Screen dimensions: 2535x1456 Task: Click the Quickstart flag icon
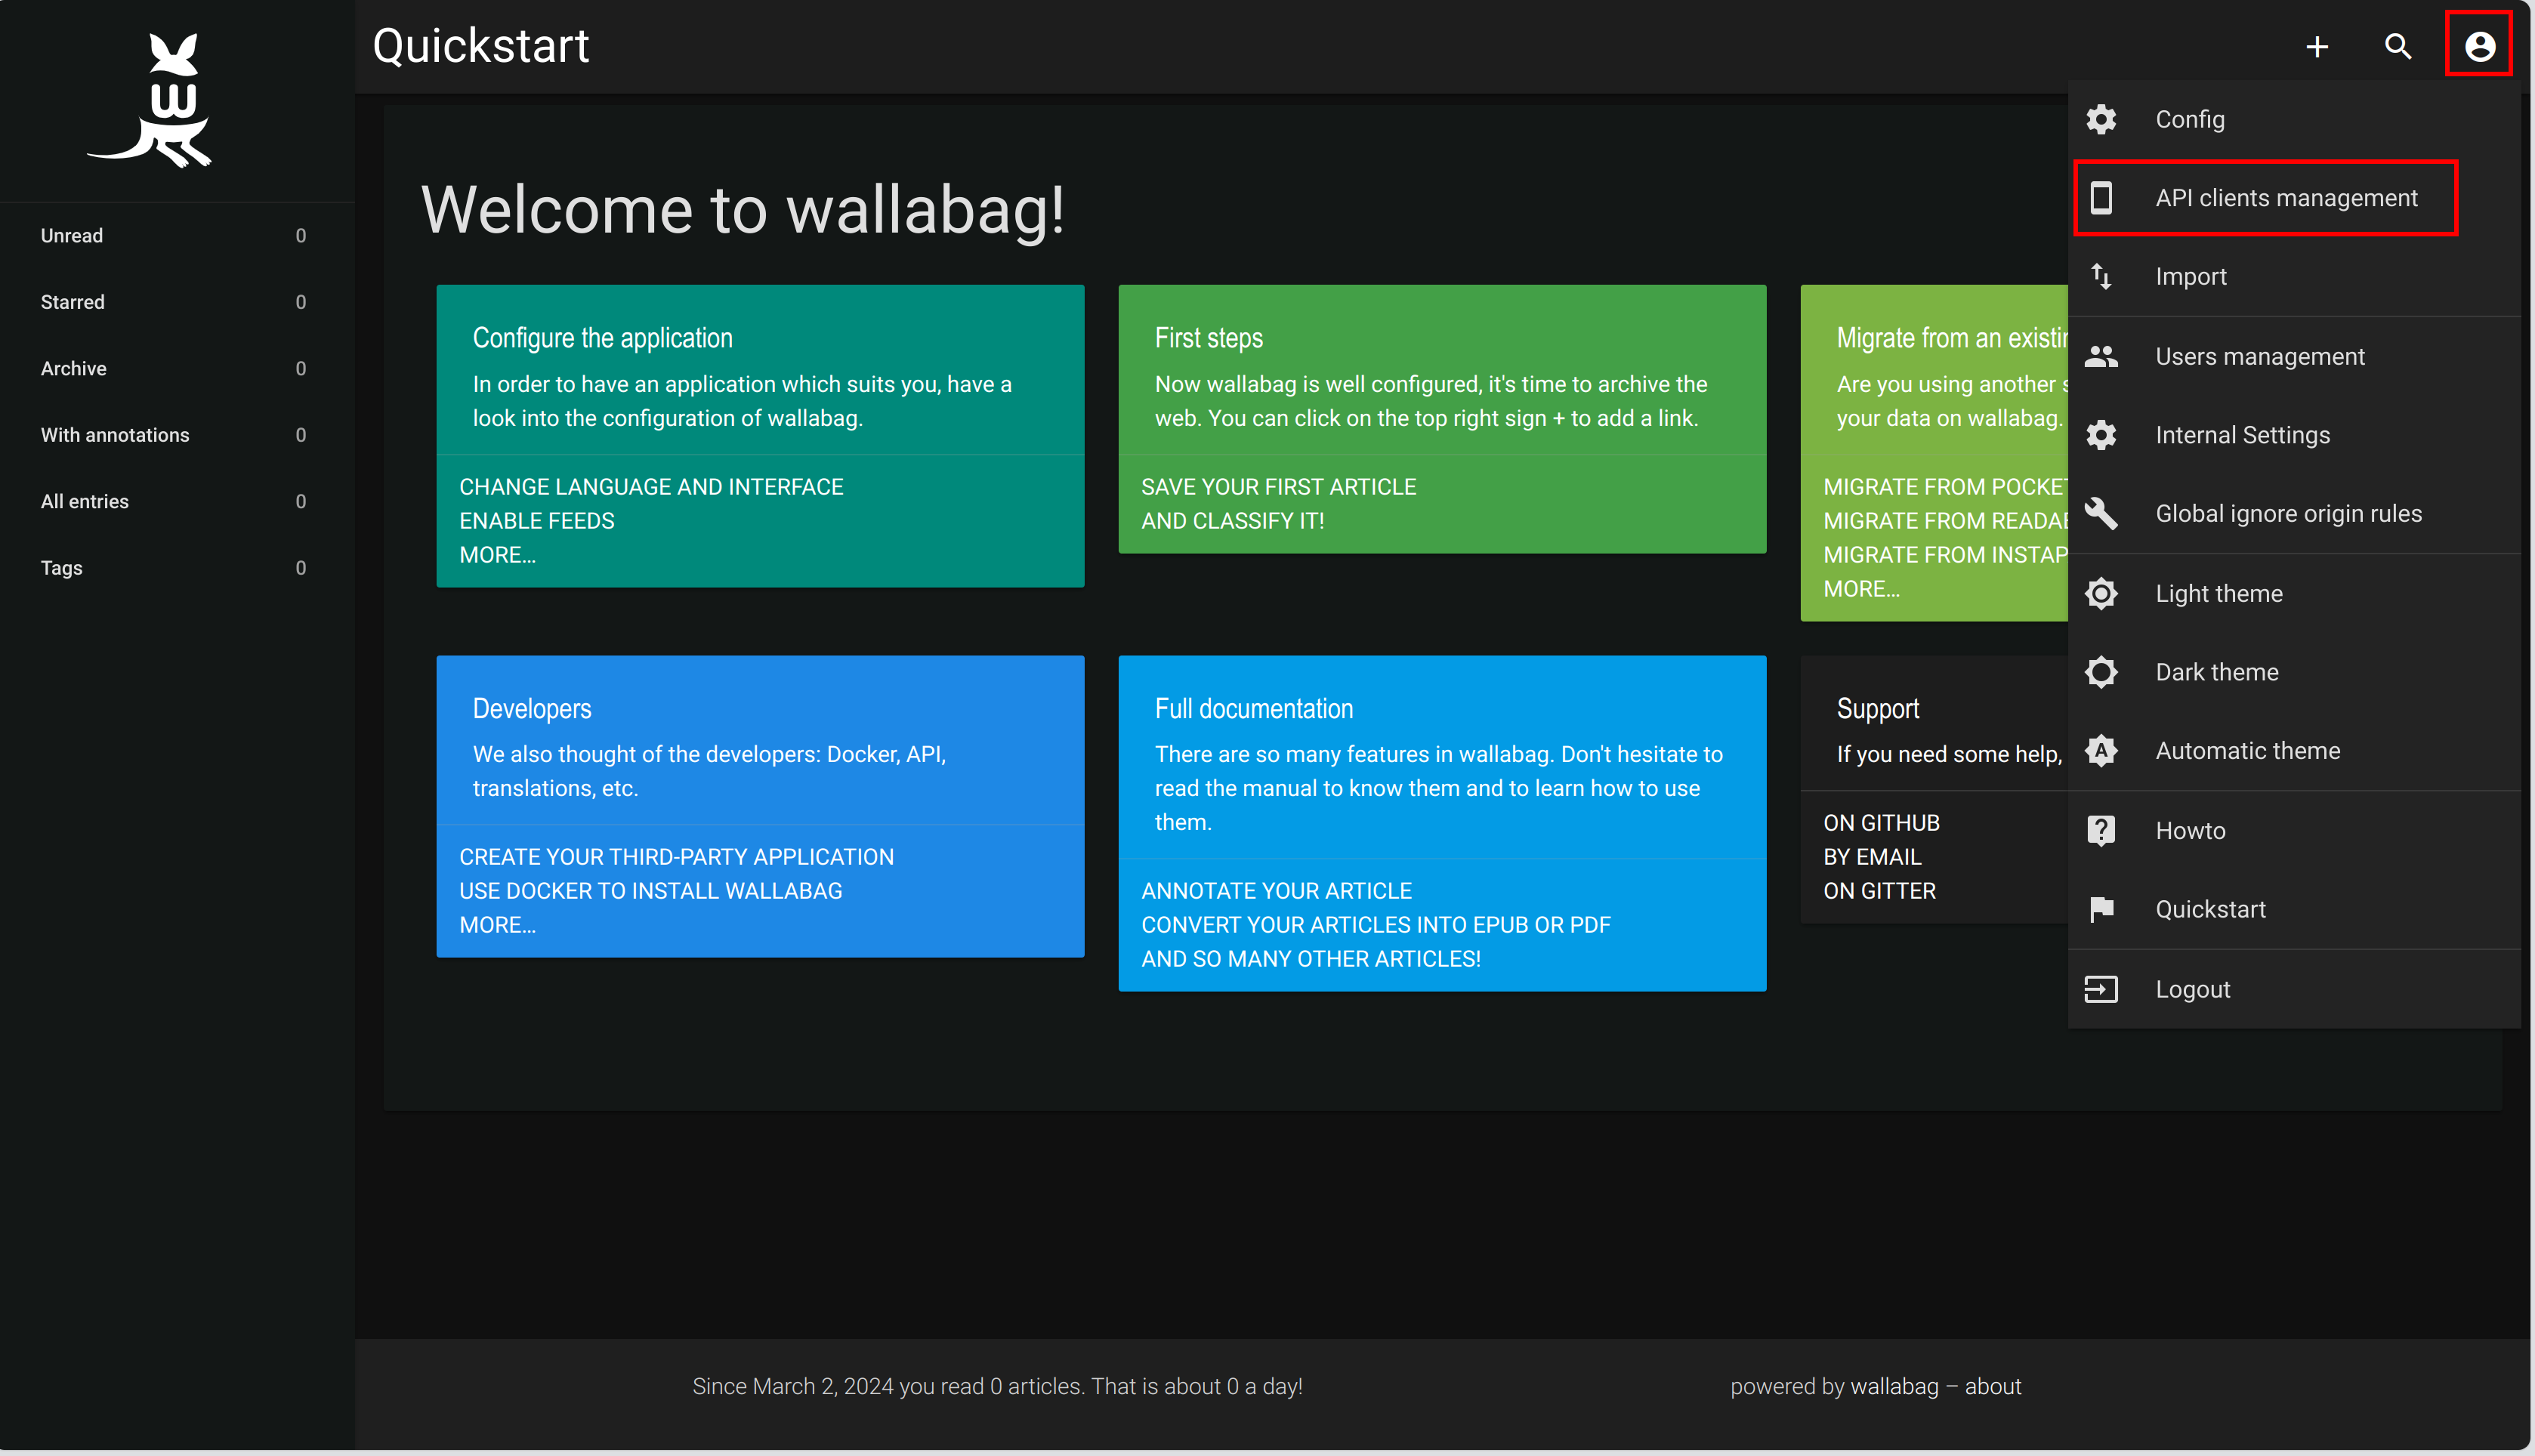pyautogui.click(x=2101, y=909)
